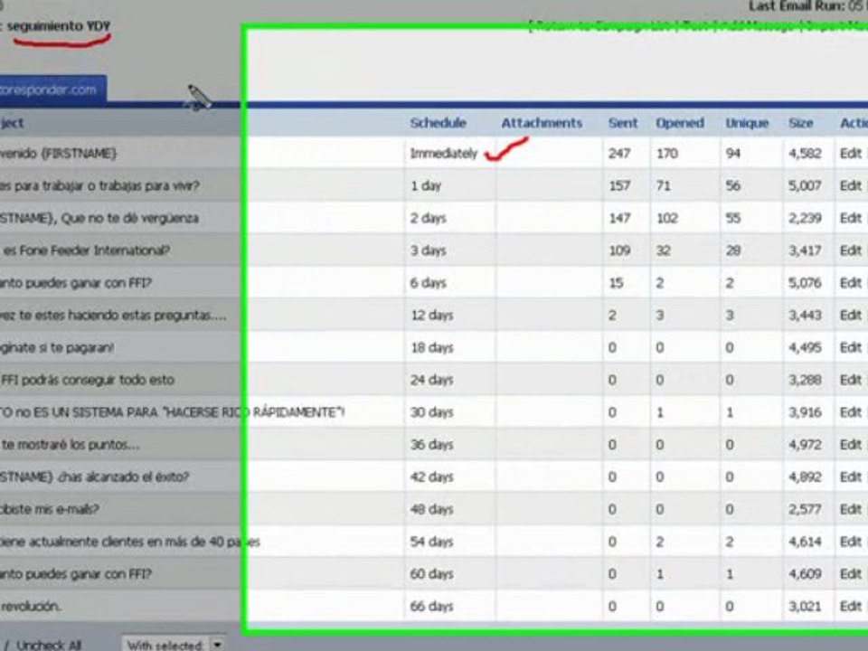Edit the message scheduled at 42 days

850,476
